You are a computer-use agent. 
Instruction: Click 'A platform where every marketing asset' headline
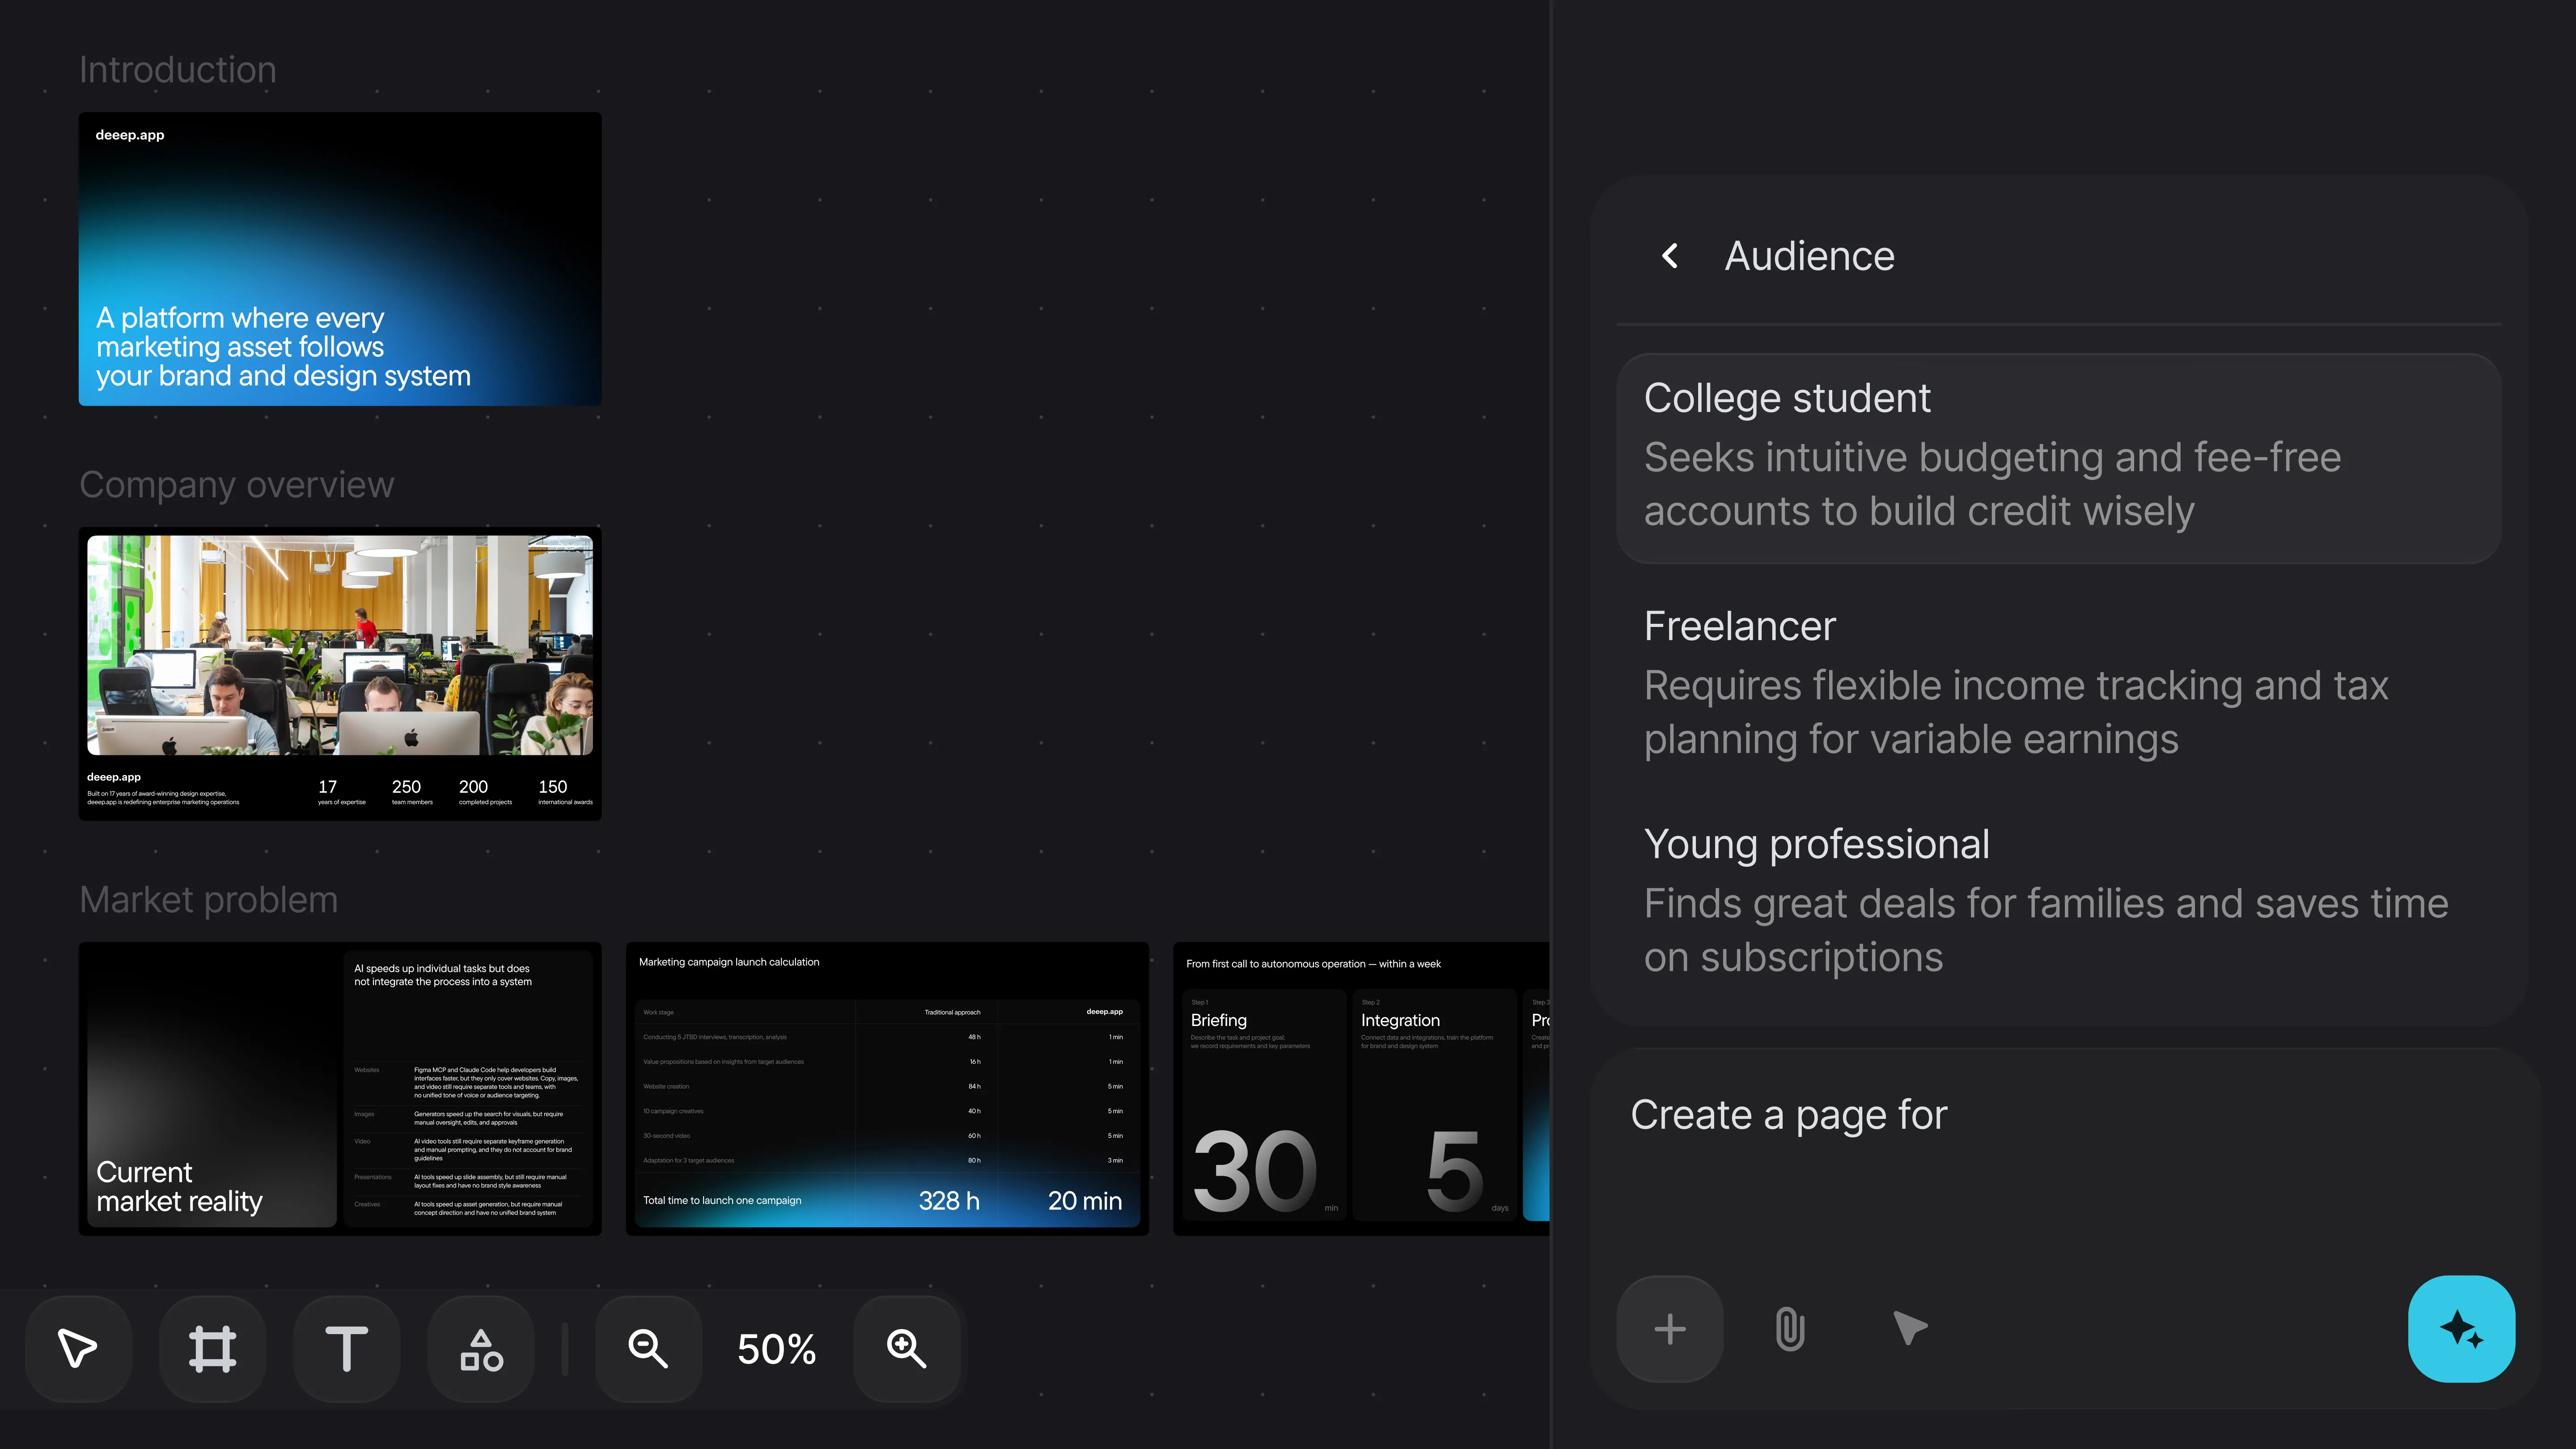(x=283, y=346)
